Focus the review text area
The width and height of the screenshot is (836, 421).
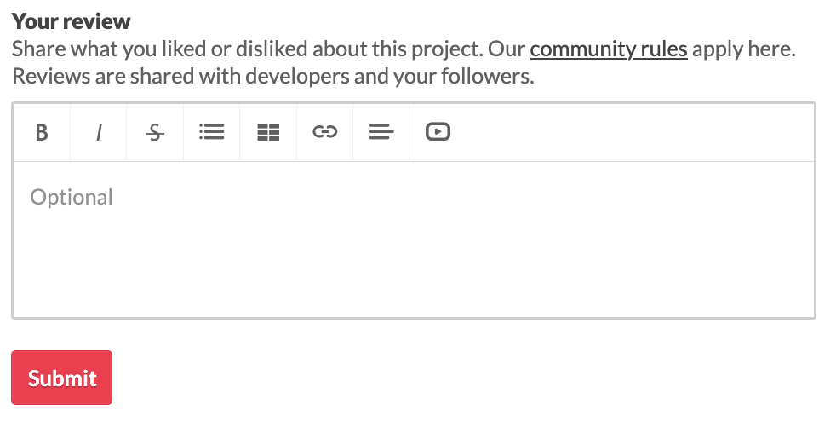413,239
